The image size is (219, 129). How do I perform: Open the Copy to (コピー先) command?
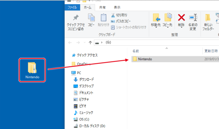[167, 20]
